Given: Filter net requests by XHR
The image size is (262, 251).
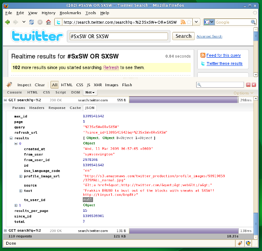Looking at the screenshot, I should 98,85.
